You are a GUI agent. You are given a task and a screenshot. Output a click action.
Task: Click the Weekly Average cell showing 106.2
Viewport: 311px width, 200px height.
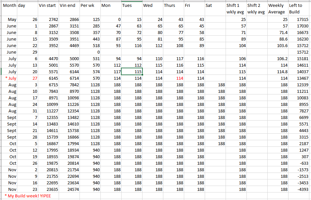(278, 59)
